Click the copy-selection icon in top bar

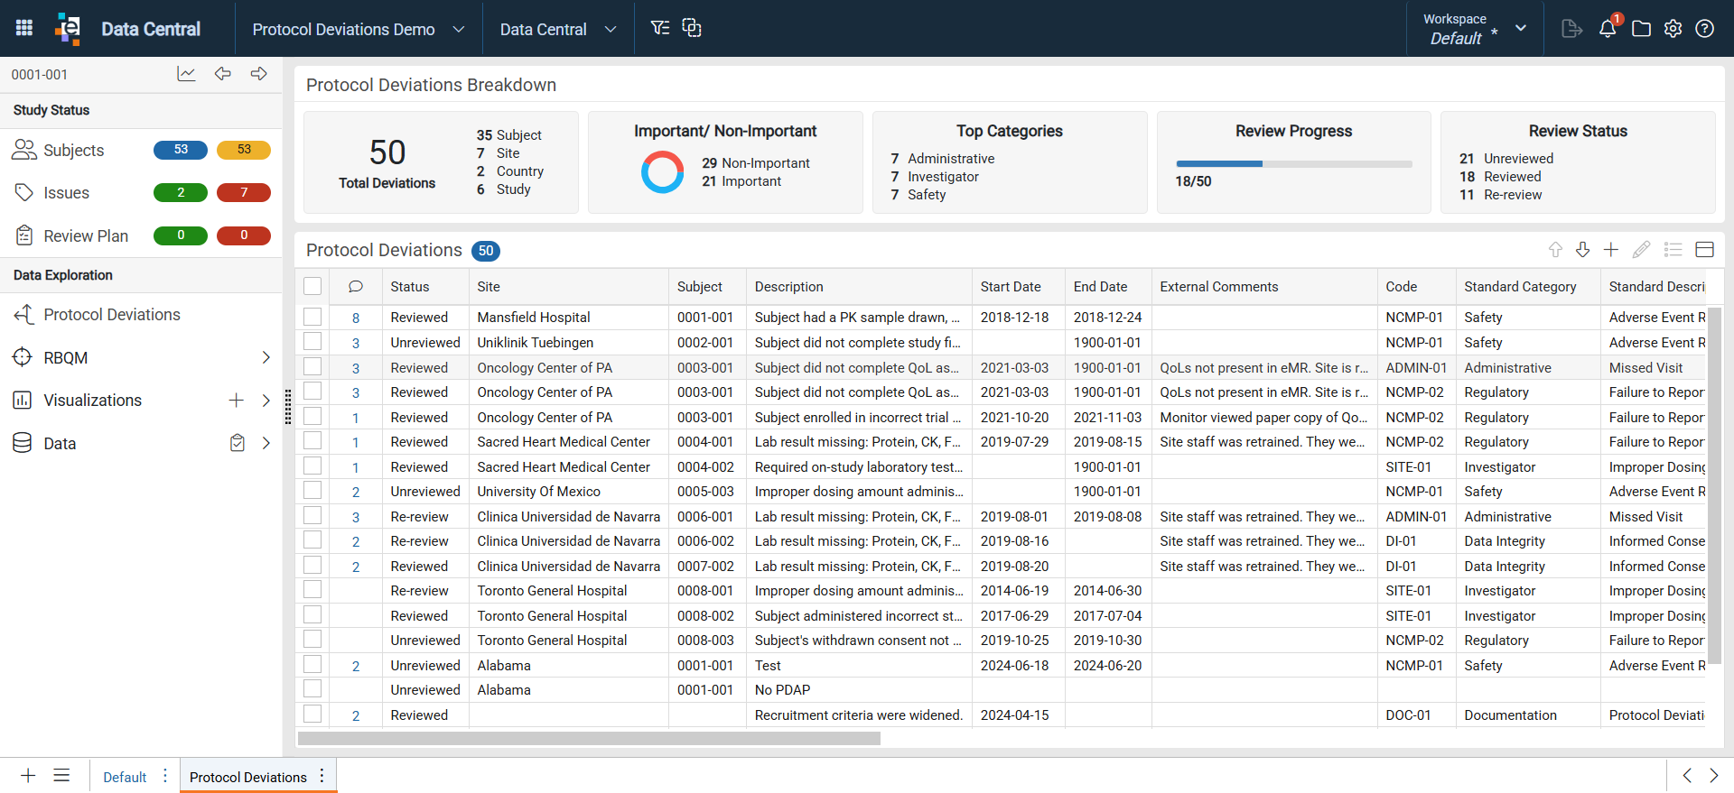click(692, 28)
